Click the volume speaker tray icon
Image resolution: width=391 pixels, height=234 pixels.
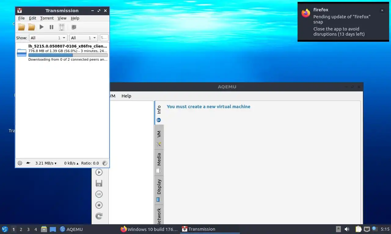coord(347,229)
